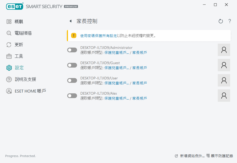Choose 保護兒童帳戶 for the Administrator account
This screenshot has height=163, width=237.
(x=116, y=53)
